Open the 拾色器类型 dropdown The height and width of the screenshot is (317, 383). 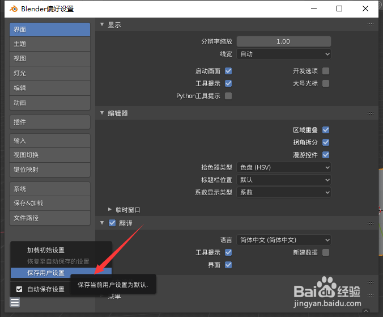[x=284, y=167]
